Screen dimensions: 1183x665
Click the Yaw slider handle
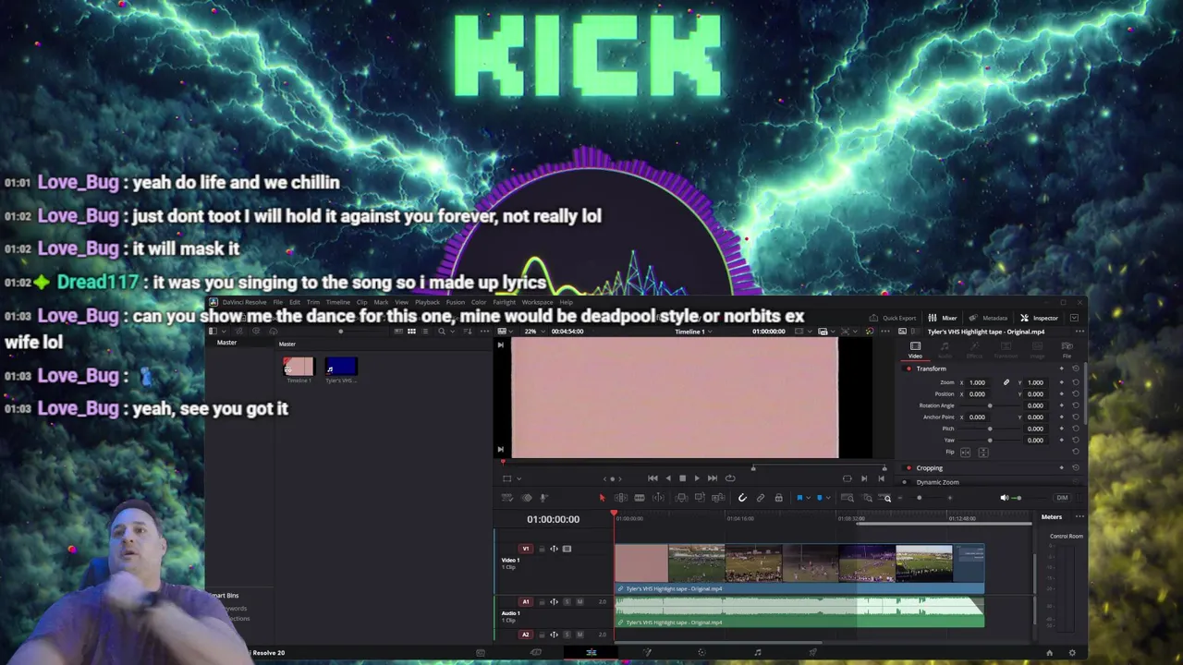(990, 441)
